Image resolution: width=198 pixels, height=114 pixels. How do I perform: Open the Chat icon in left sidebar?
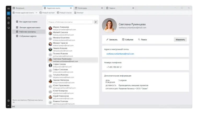tap(8, 28)
